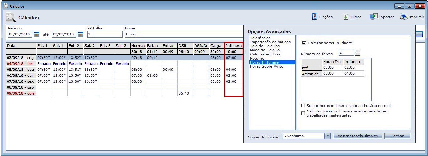Open calendar picker for end date
Viewport: 428px width, 156px height.
[x=80, y=34]
